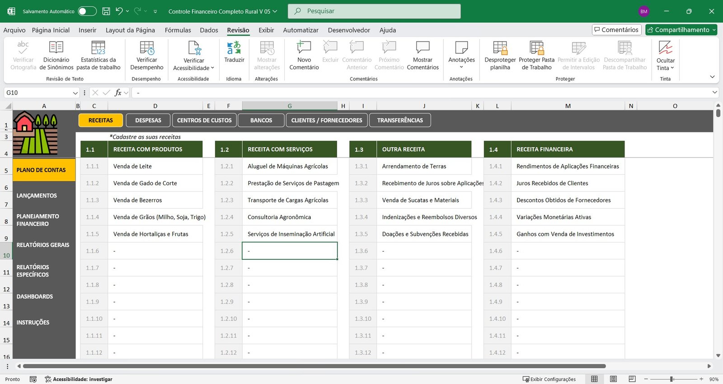This screenshot has width=723, height=384.
Task: Click the save icon in title bar
Action: 106,11
